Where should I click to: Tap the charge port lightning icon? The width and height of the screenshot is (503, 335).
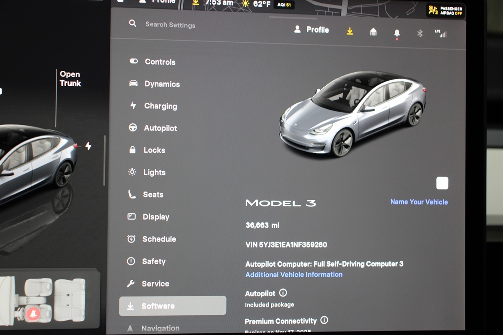[x=88, y=146]
